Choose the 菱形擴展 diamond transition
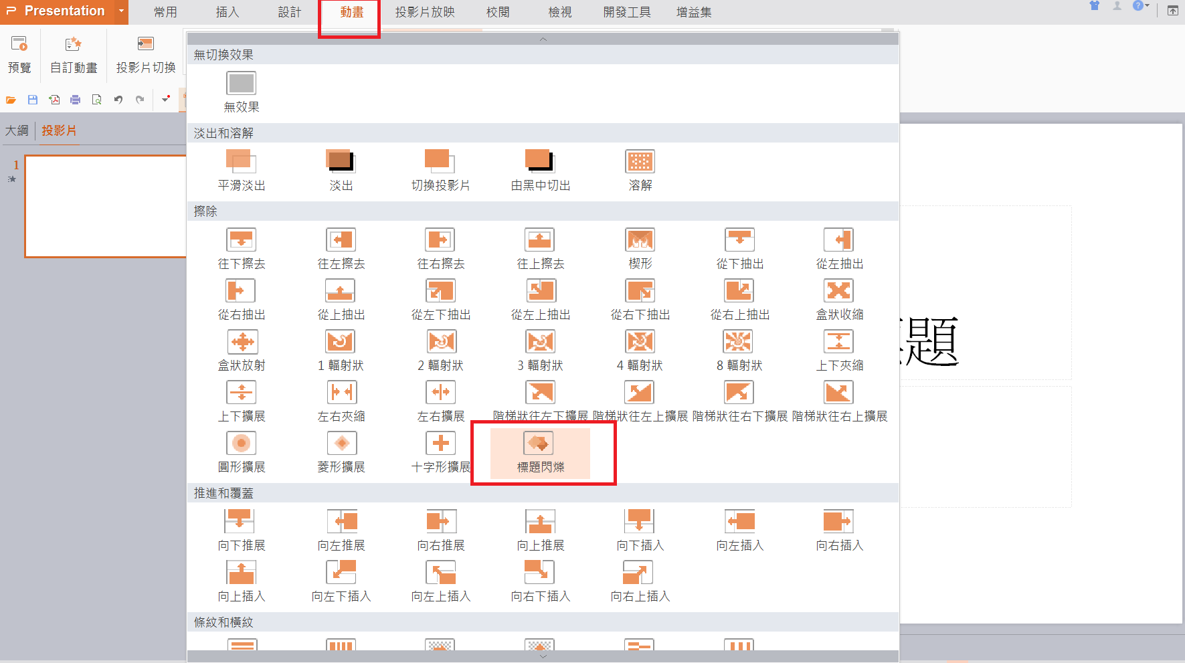Image resolution: width=1185 pixels, height=663 pixels. (341, 452)
